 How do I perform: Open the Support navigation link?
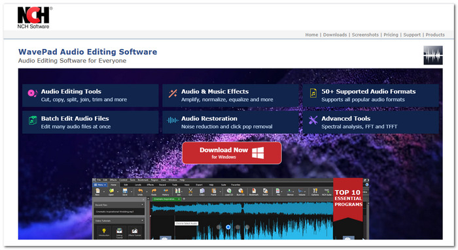[412, 35]
